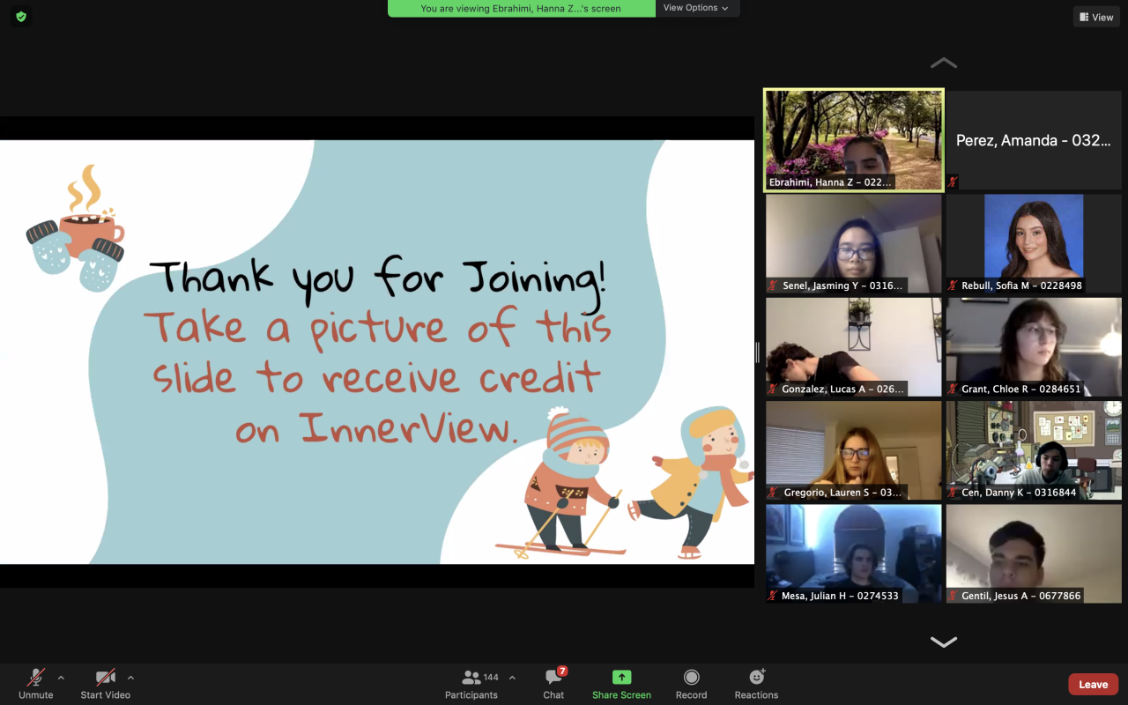Start recording with the Record button
The height and width of the screenshot is (705, 1128).
tap(692, 683)
